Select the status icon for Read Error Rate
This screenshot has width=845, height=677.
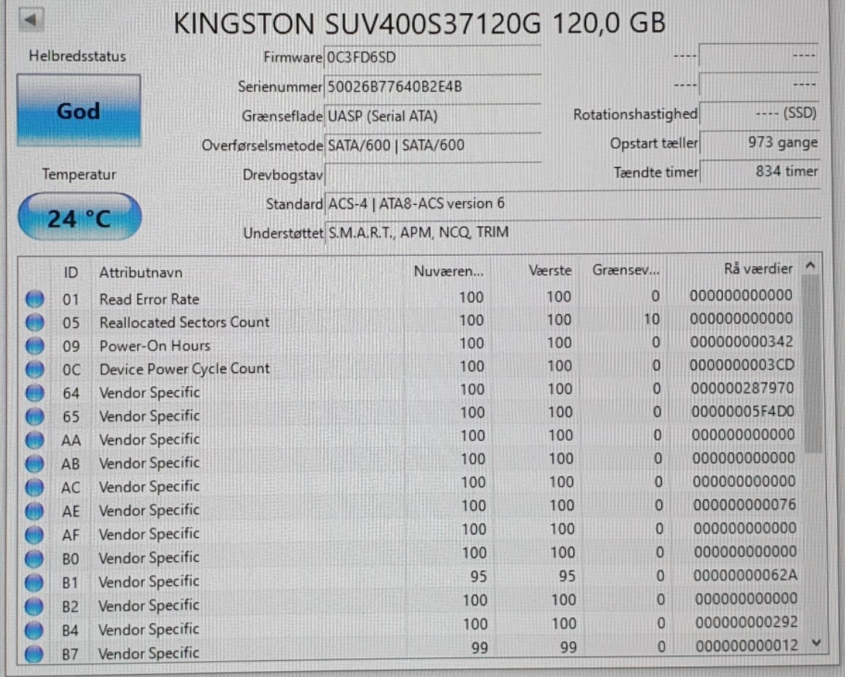pyautogui.click(x=35, y=299)
